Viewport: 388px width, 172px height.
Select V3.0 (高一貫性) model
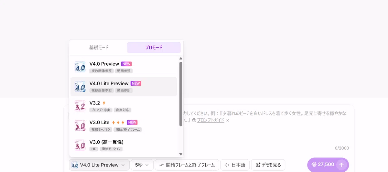[x=124, y=145]
